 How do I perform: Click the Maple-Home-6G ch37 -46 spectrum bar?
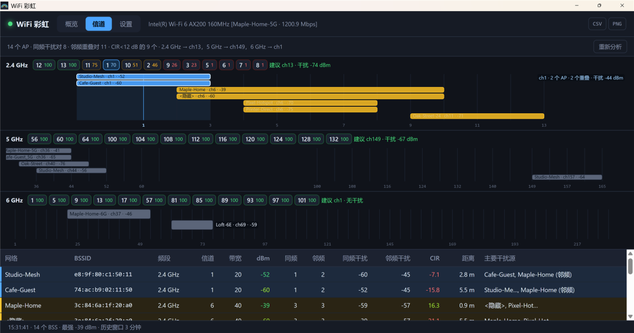[109, 214]
